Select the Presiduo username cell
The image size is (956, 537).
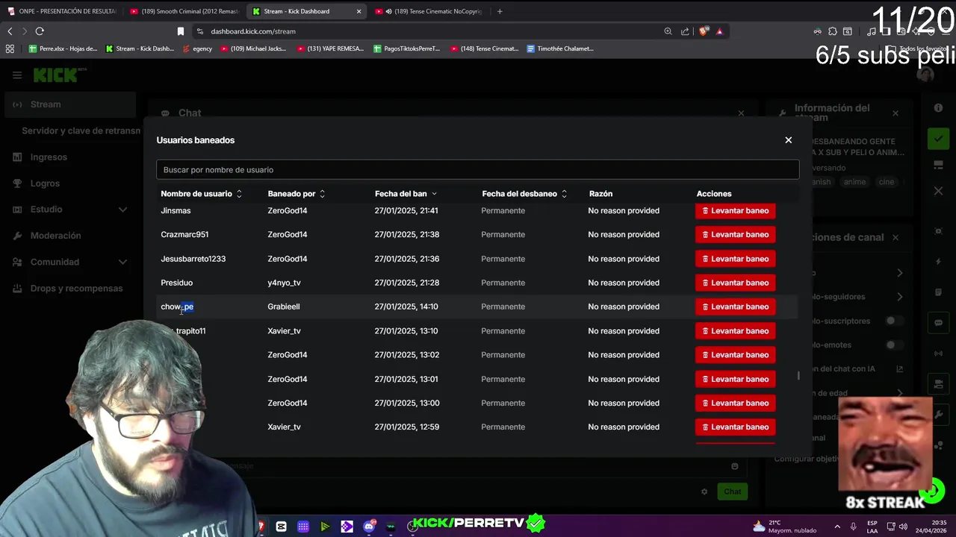[x=176, y=283]
